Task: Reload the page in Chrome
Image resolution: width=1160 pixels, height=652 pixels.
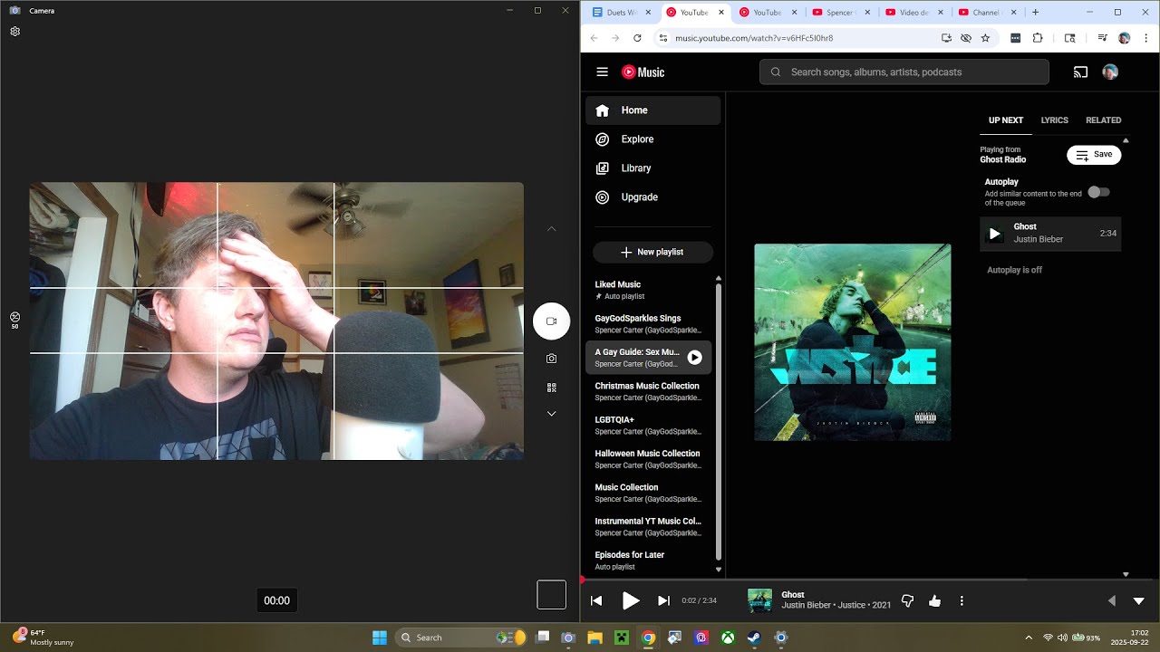Action: pos(637,38)
